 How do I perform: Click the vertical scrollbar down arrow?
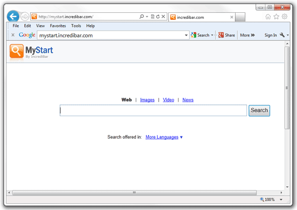[287, 187]
